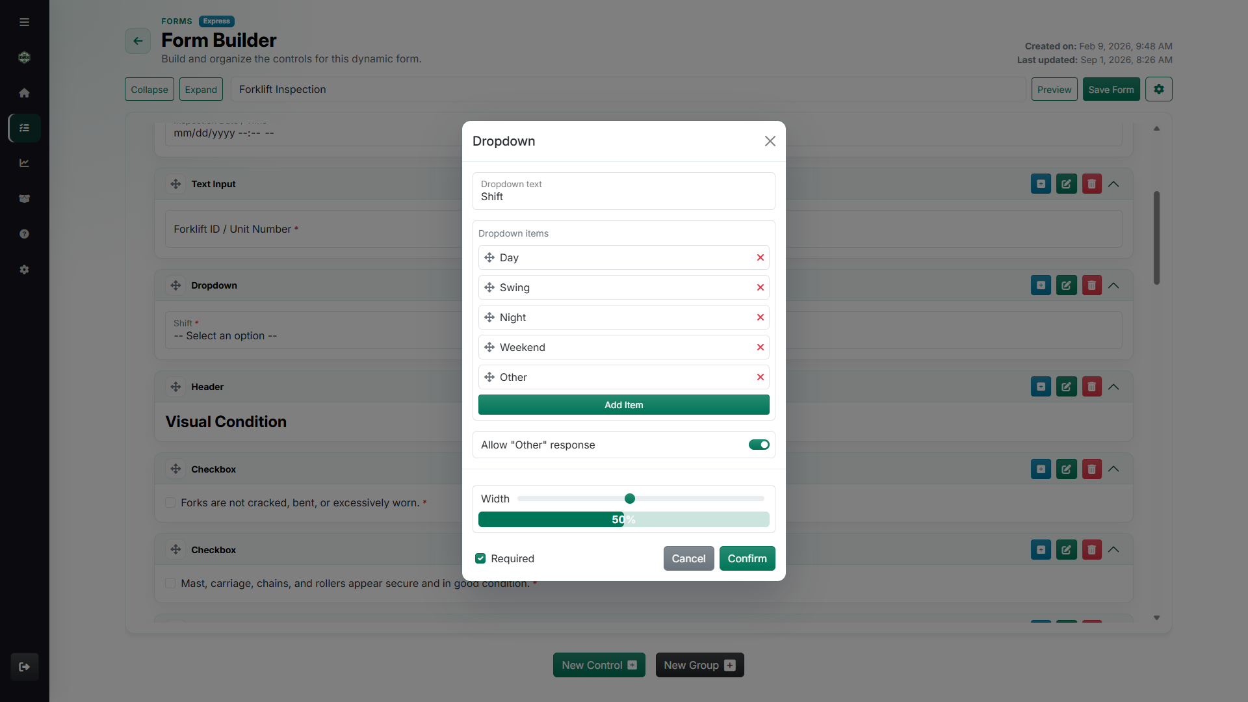The height and width of the screenshot is (702, 1248).
Task: Click the Collapse all button
Action: [x=149, y=89]
